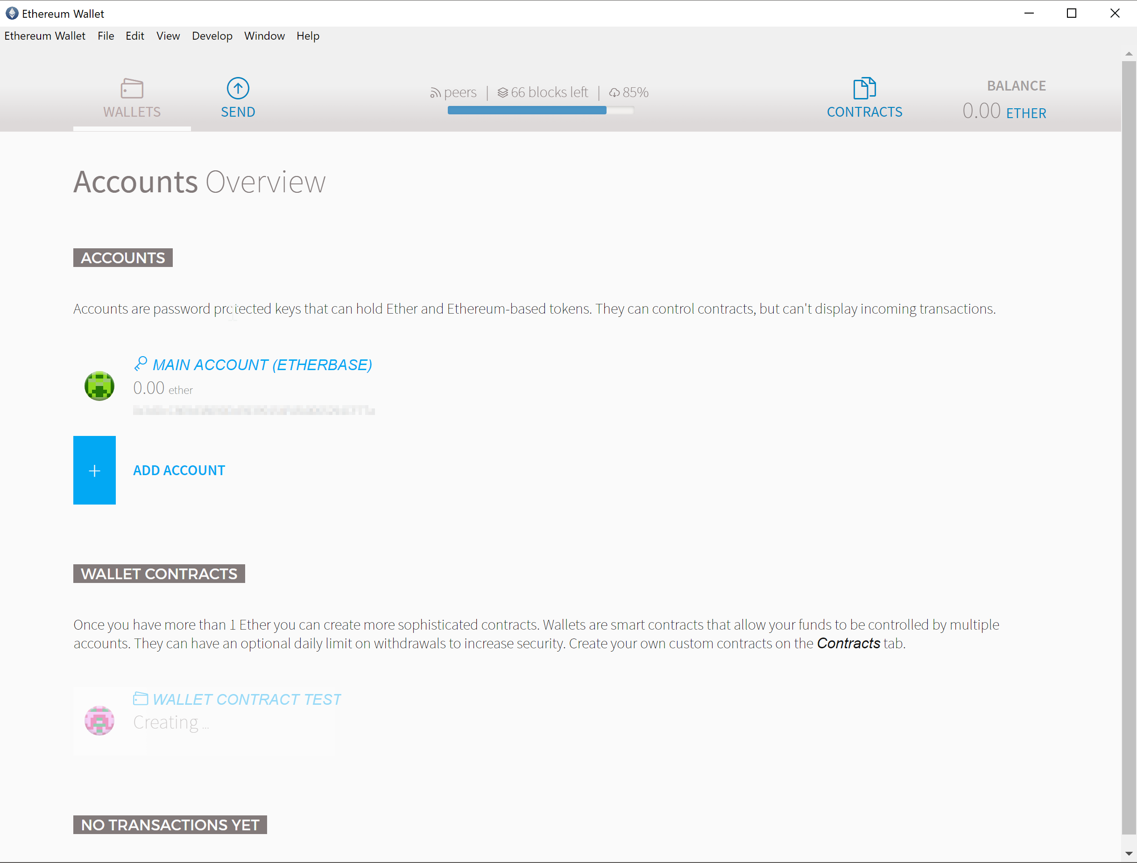The height and width of the screenshot is (863, 1137).
Task: Click the scrollbar down arrow
Action: (x=1128, y=854)
